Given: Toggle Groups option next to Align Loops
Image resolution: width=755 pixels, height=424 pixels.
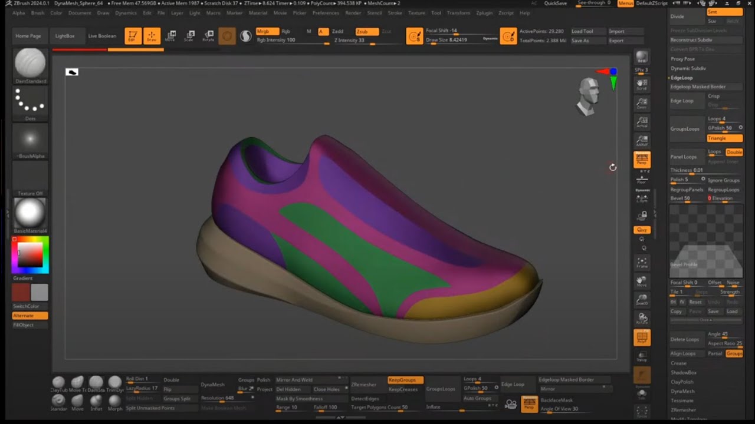Looking at the screenshot, I should click(734, 353).
